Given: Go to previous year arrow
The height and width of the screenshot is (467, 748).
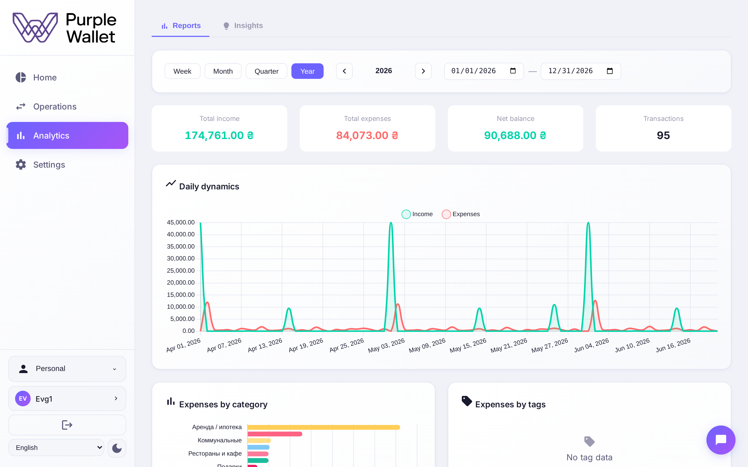Looking at the screenshot, I should (344, 71).
